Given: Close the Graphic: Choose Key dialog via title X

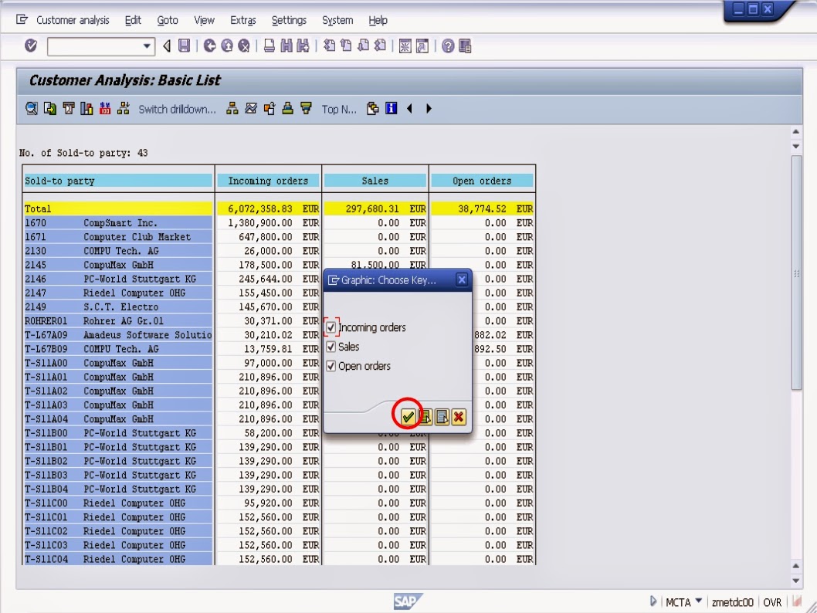Looking at the screenshot, I should [462, 280].
